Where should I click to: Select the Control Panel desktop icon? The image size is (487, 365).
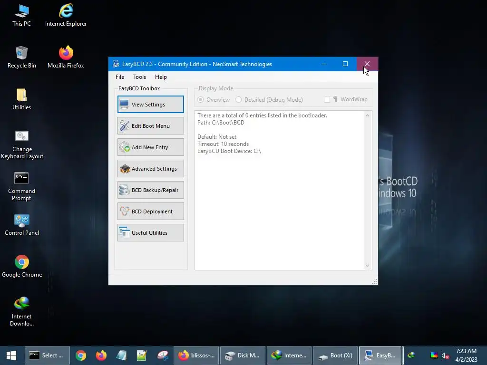tap(22, 225)
